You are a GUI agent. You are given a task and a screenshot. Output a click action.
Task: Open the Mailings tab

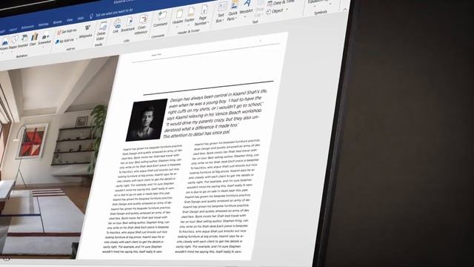(43, 24)
